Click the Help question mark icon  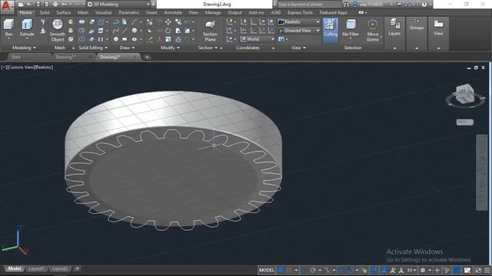424,5
